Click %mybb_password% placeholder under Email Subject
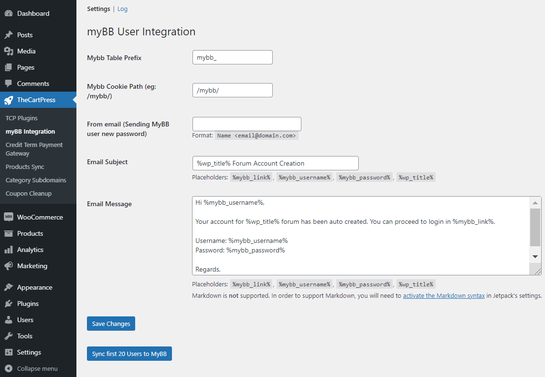Image resolution: width=545 pixels, height=377 pixels. click(364, 178)
